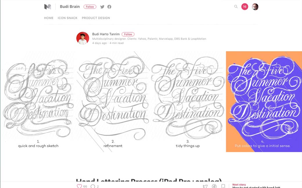Open the user profile avatar menu
The width and height of the screenshot is (302, 188).
point(255,7)
